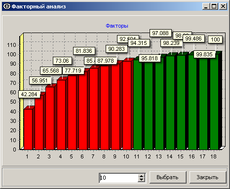Select the red bar for factor 5
The width and height of the screenshot is (230, 189).
[x=72, y=113]
